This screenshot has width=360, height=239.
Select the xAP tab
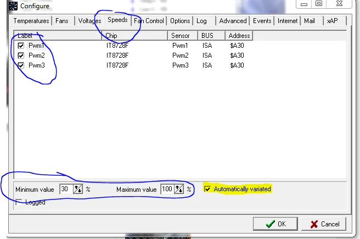pyautogui.click(x=333, y=21)
